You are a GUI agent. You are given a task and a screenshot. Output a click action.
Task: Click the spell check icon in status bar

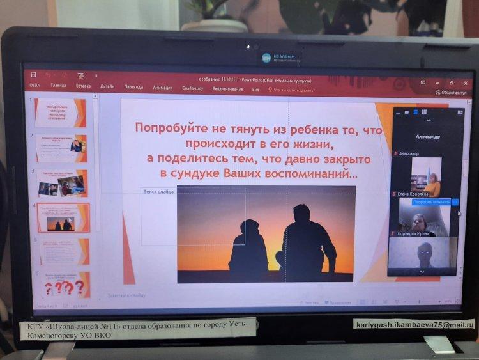65,305
